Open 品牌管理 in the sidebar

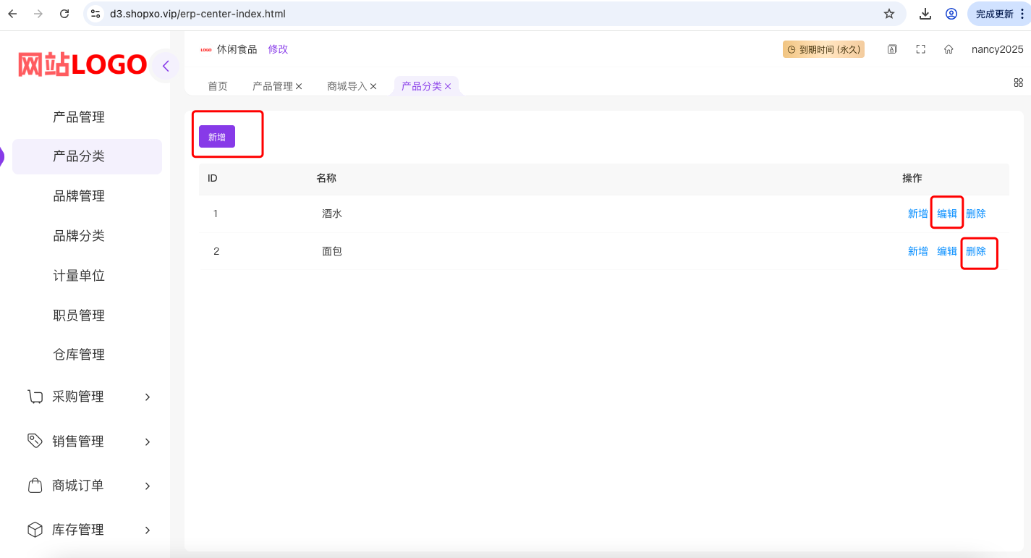click(x=79, y=196)
